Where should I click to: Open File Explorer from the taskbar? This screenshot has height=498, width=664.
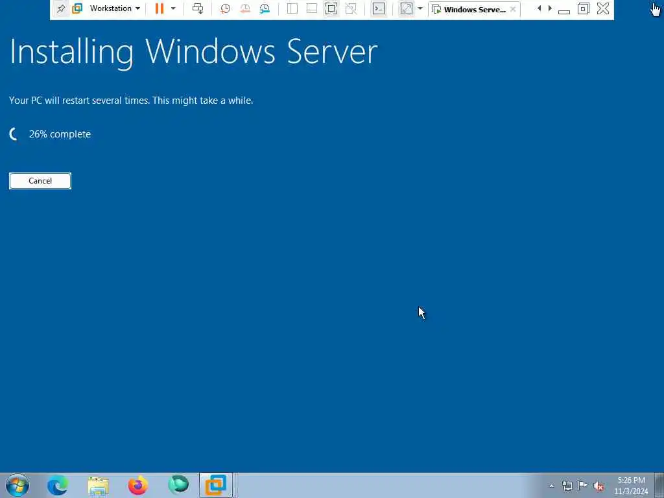[99, 486]
